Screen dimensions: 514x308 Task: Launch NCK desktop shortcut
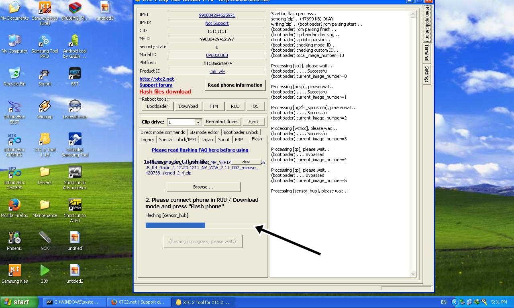tap(45, 241)
